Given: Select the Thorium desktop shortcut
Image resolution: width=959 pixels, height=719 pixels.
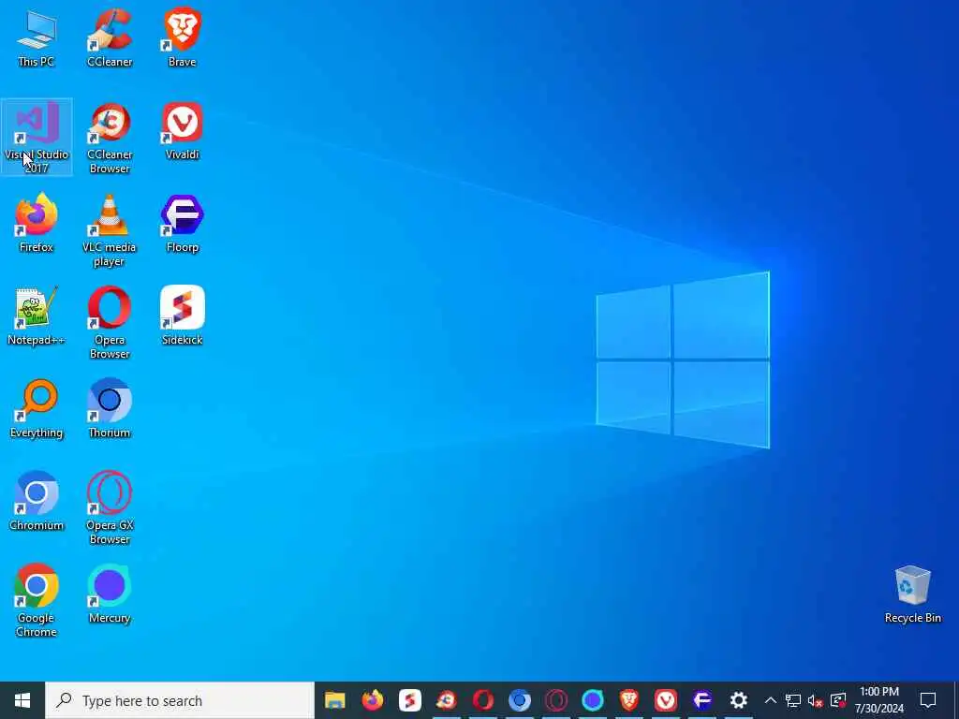Looking at the screenshot, I should [x=110, y=409].
